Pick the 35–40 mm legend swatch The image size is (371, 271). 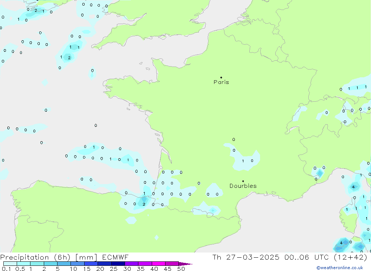pyautogui.click(x=145, y=264)
